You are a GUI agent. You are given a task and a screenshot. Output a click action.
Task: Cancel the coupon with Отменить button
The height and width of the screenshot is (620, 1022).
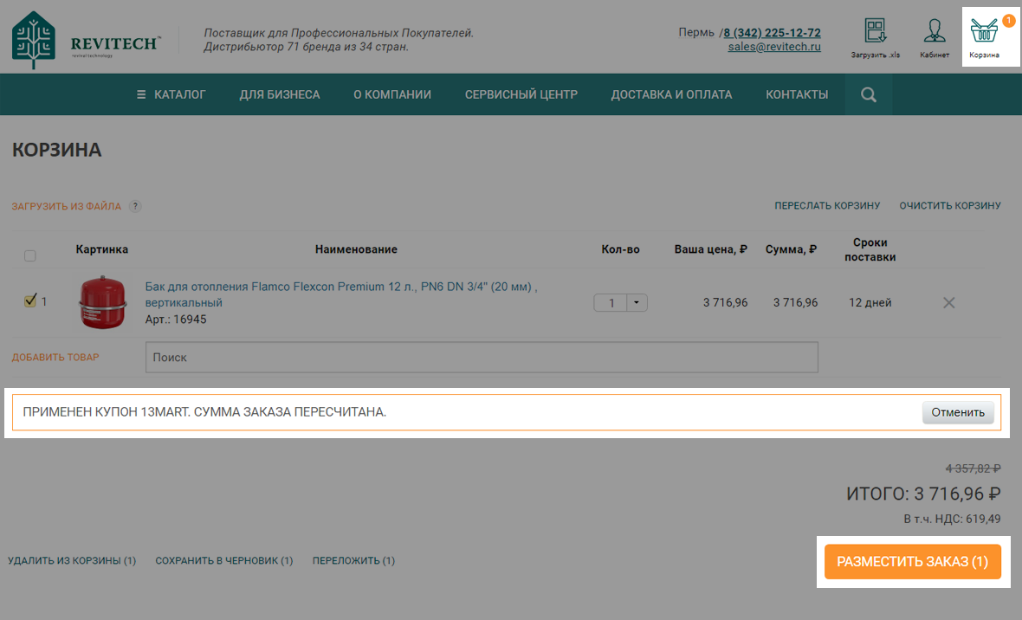(958, 412)
